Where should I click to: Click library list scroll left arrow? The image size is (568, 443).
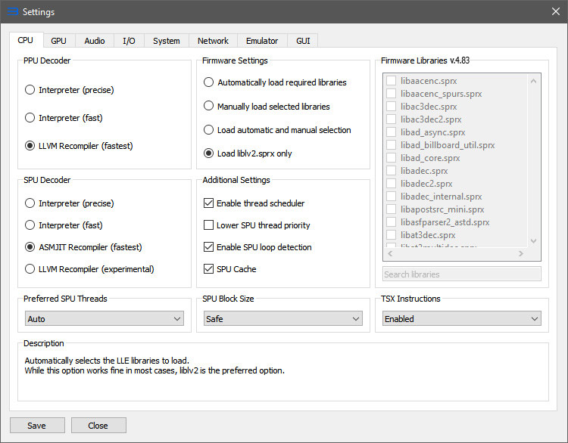390,253
